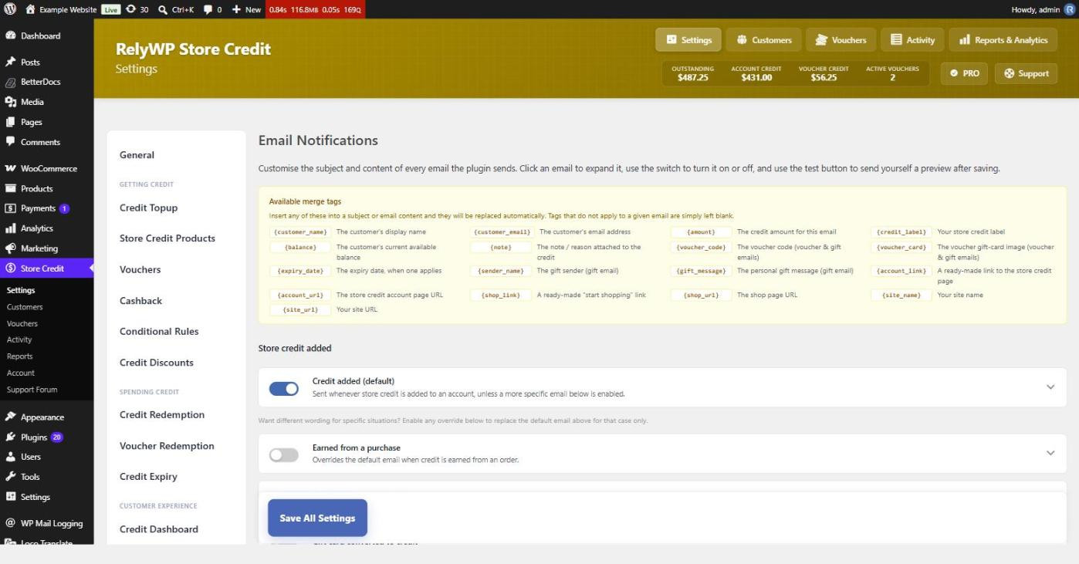Expand the Credit added (default) email row
This screenshot has width=1079, height=564.
point(1050,387)
